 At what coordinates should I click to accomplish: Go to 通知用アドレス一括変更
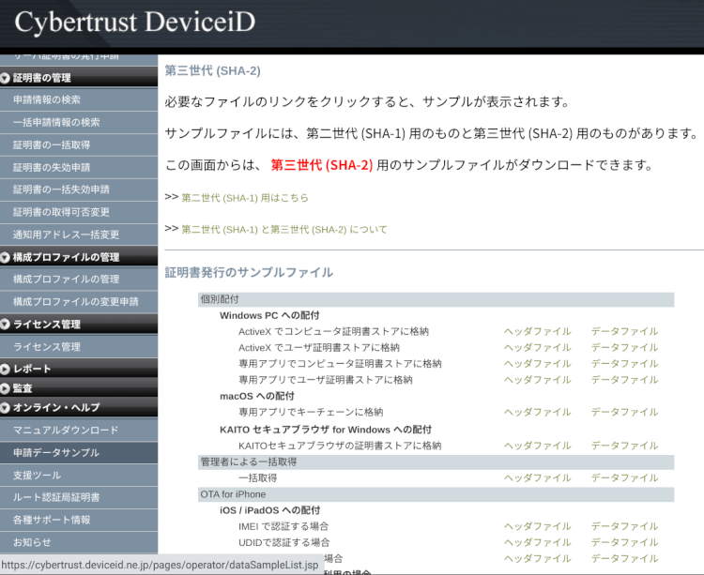[79, 235]
